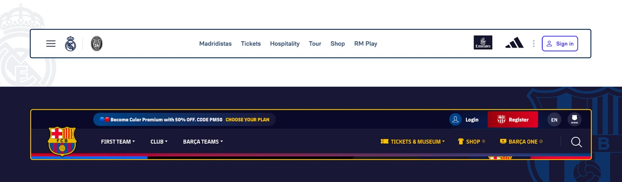Go to the Madridistas menu item
622x182 pixels.
216,43
